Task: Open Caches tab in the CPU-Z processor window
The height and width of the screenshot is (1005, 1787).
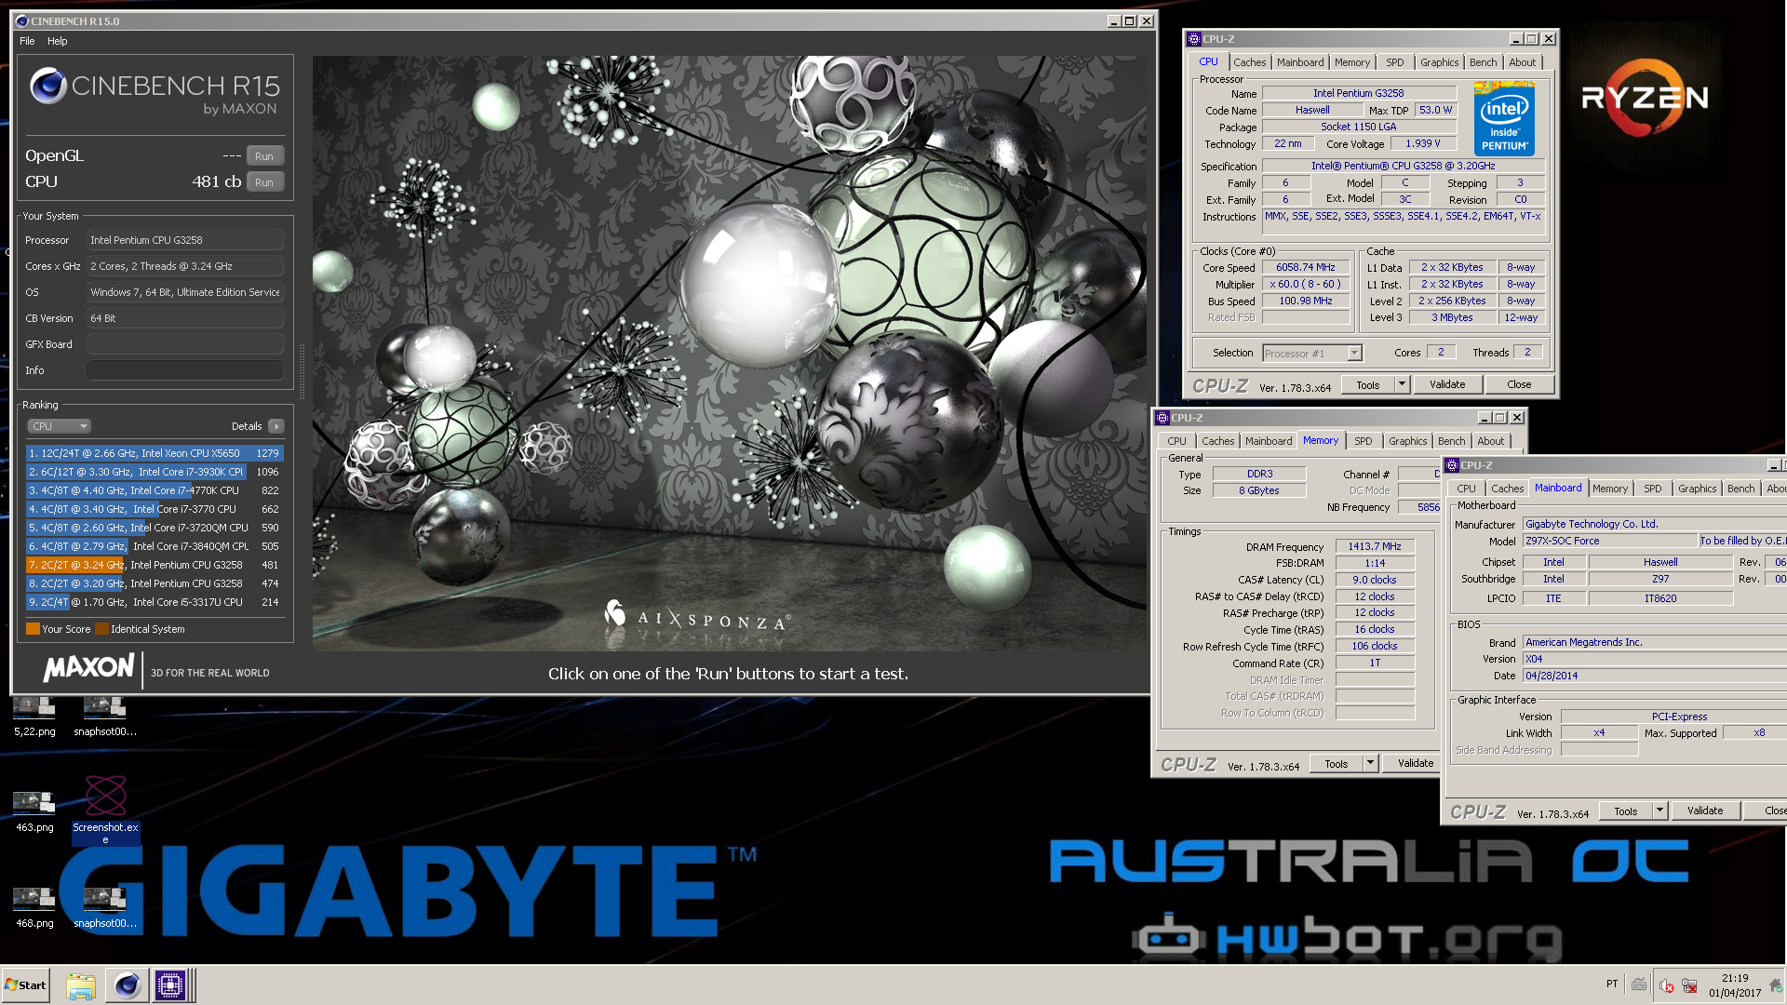Action: tap(1249, 62)
